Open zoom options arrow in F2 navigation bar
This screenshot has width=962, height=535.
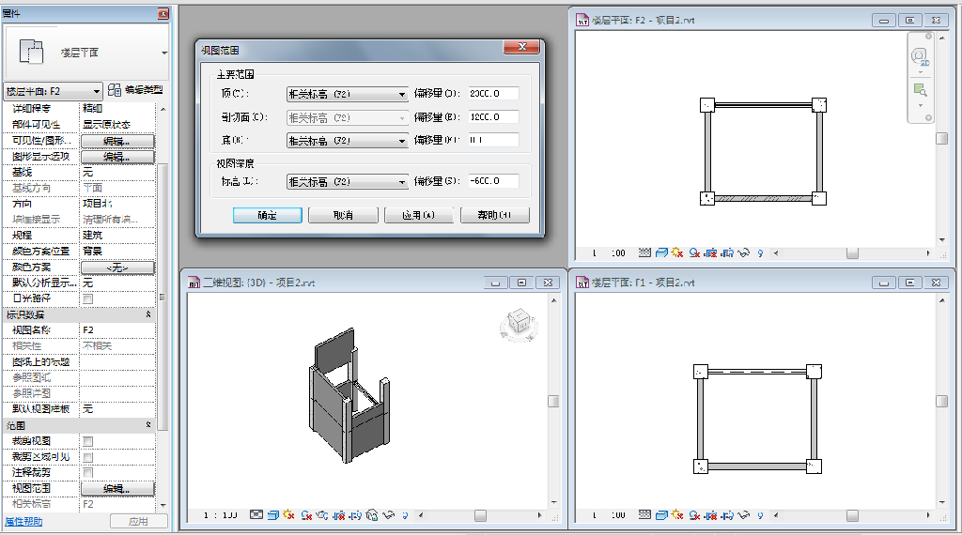tap(921, 105)
